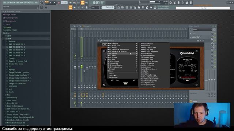Select 'Mixer presets' in browser
Viewport: 234px width, 131px height.
click(11, 21)
